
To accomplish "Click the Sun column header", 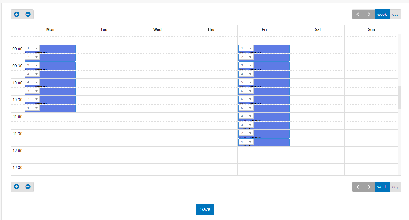I will (371, 30).
